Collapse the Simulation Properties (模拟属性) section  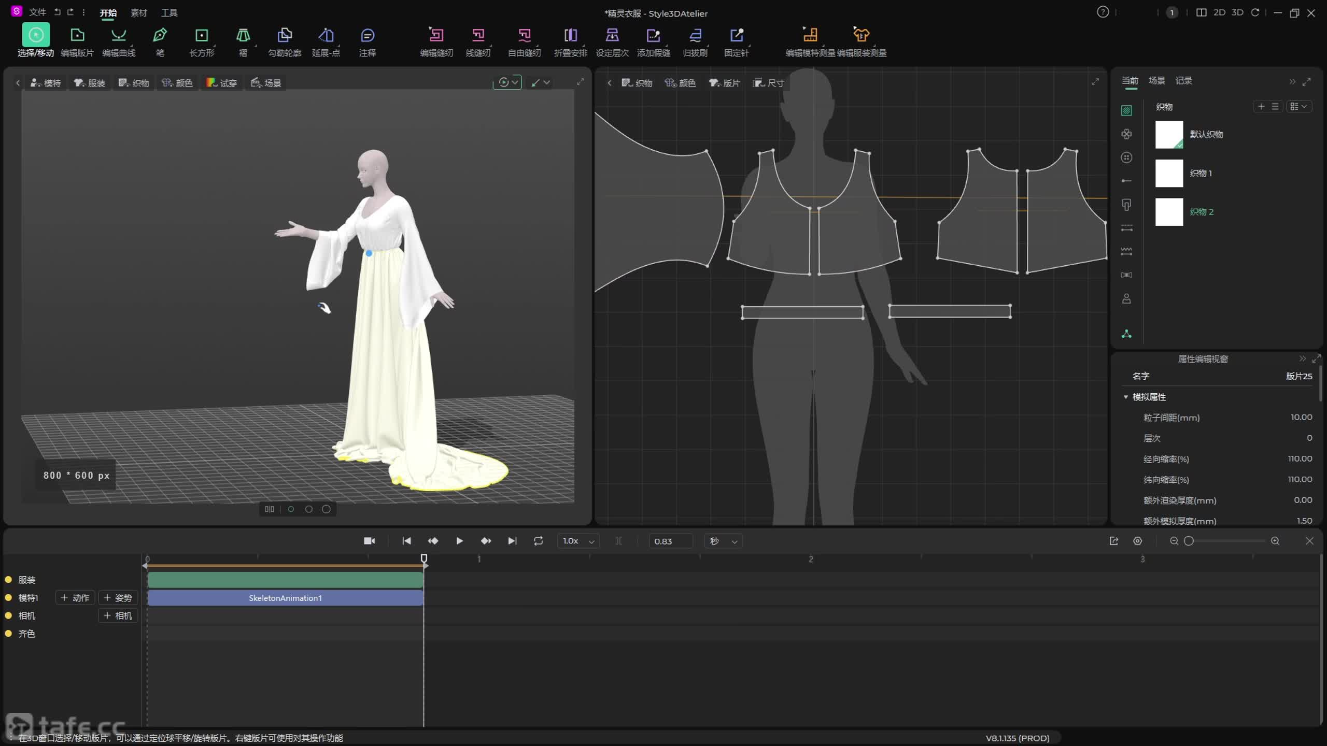pos(1125,397)
